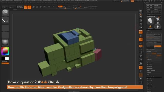This screenshot has height=92, width=164.
Task: Open the LightBox button on top shelf
Action: pos(13,7)
